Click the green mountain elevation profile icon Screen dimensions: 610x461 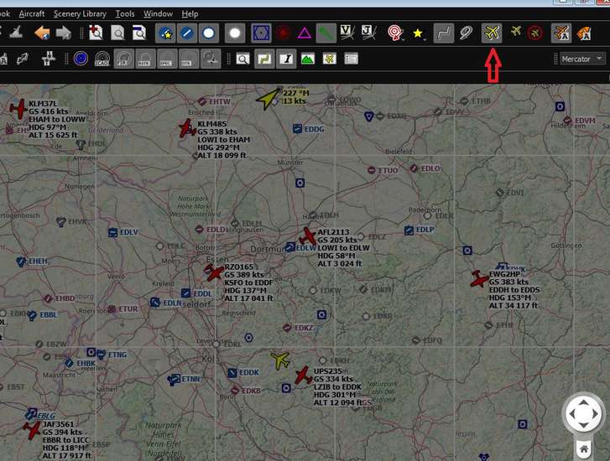[307, 59]
